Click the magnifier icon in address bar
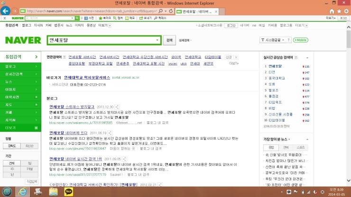The height and width of the screenshot is (197, 351). click(161, 11)
